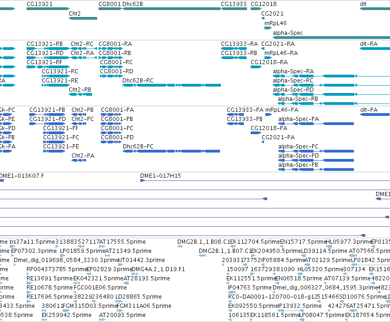Click EST HL05977.3prime

click(x=349, y=242)
